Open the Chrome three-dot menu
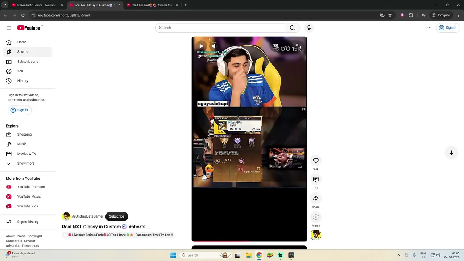Viewport: 464px width, 261px height. (459, 15)
